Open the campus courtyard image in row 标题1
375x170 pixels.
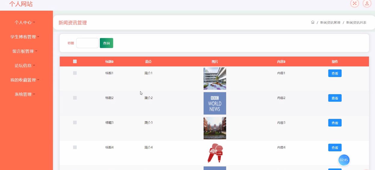coord(215,79)
